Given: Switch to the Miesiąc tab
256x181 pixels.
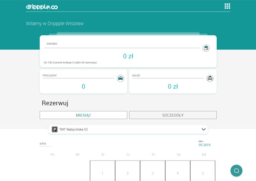Looking at the screenshot, I should pyautogui.click(x=84, y=115).
